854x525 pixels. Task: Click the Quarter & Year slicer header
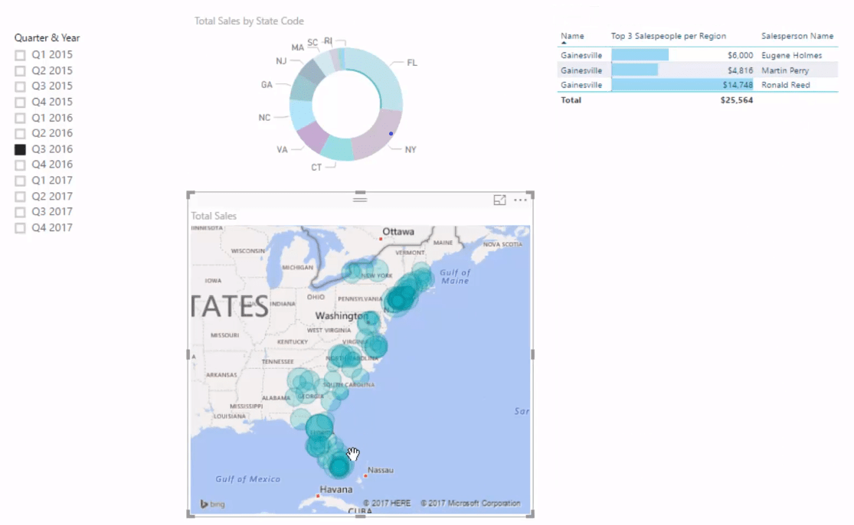click(47, 37)
